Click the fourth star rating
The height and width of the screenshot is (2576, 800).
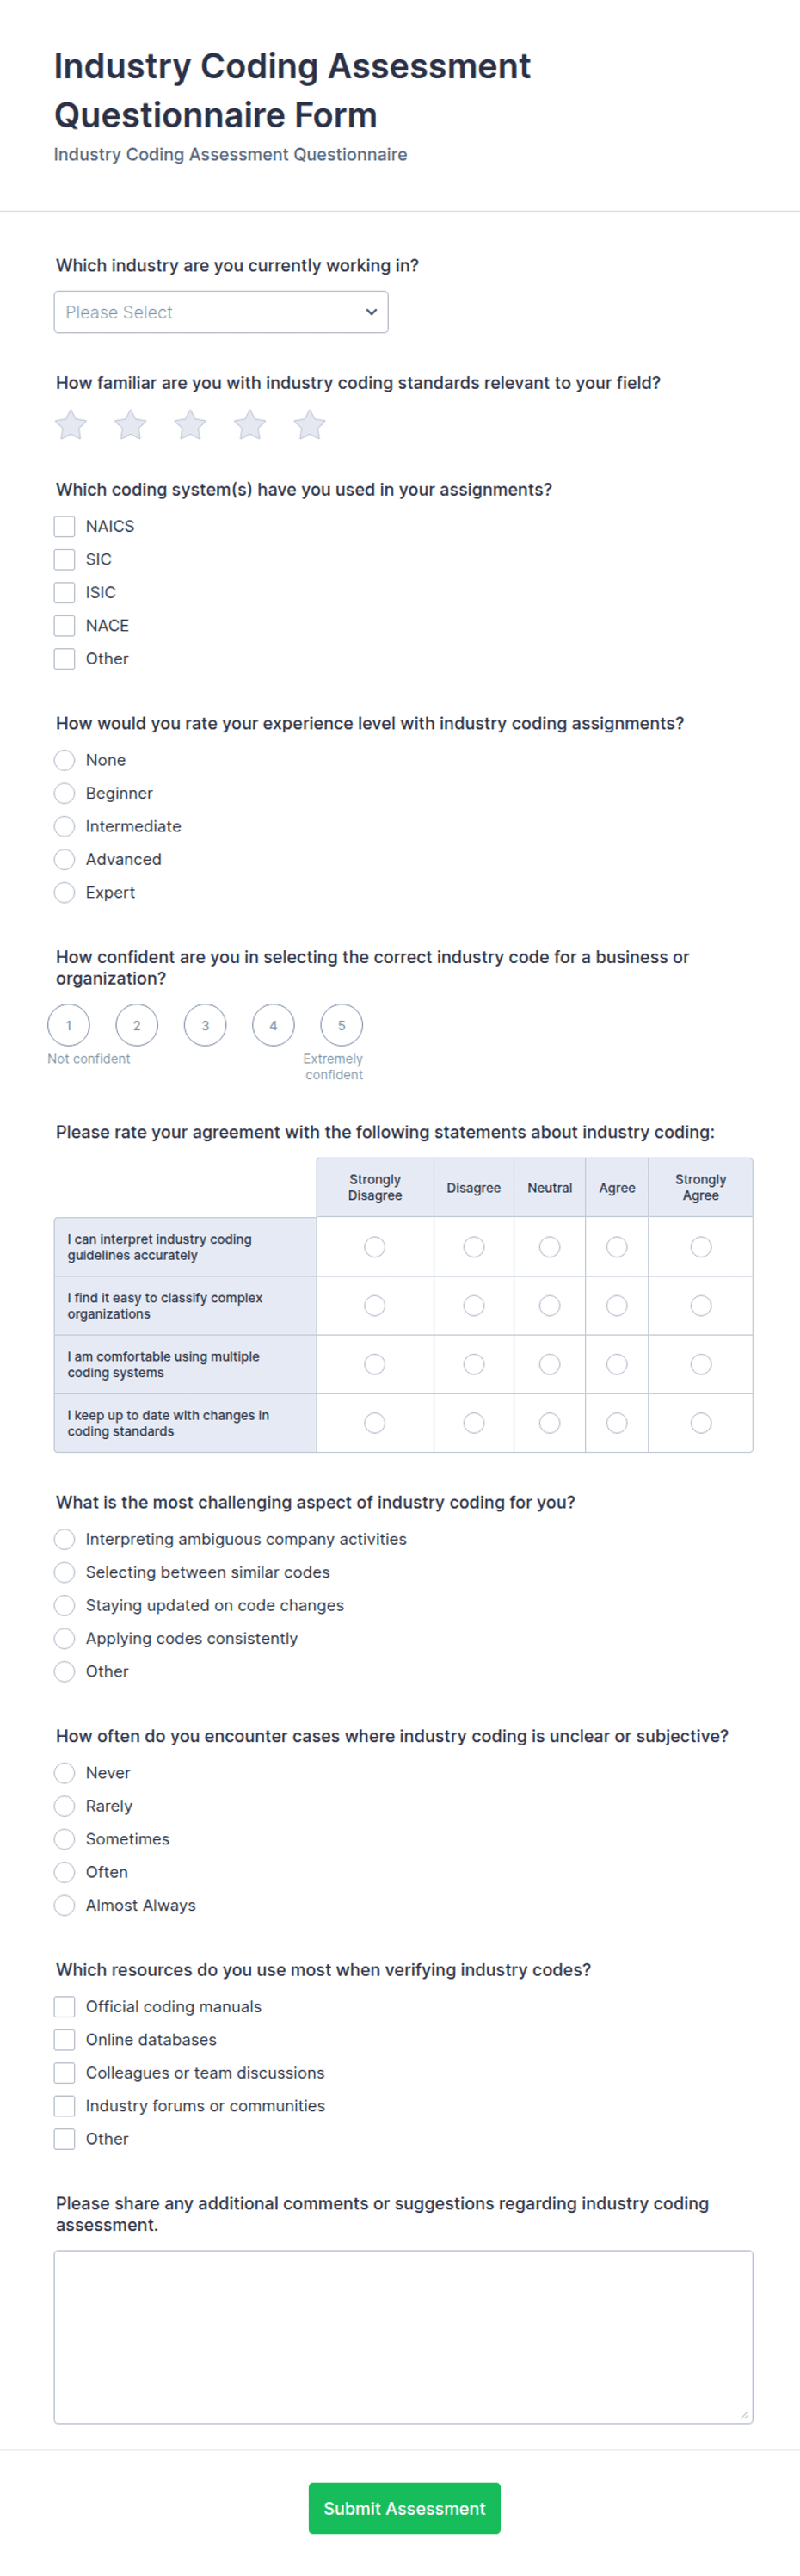tap(250, 425)
